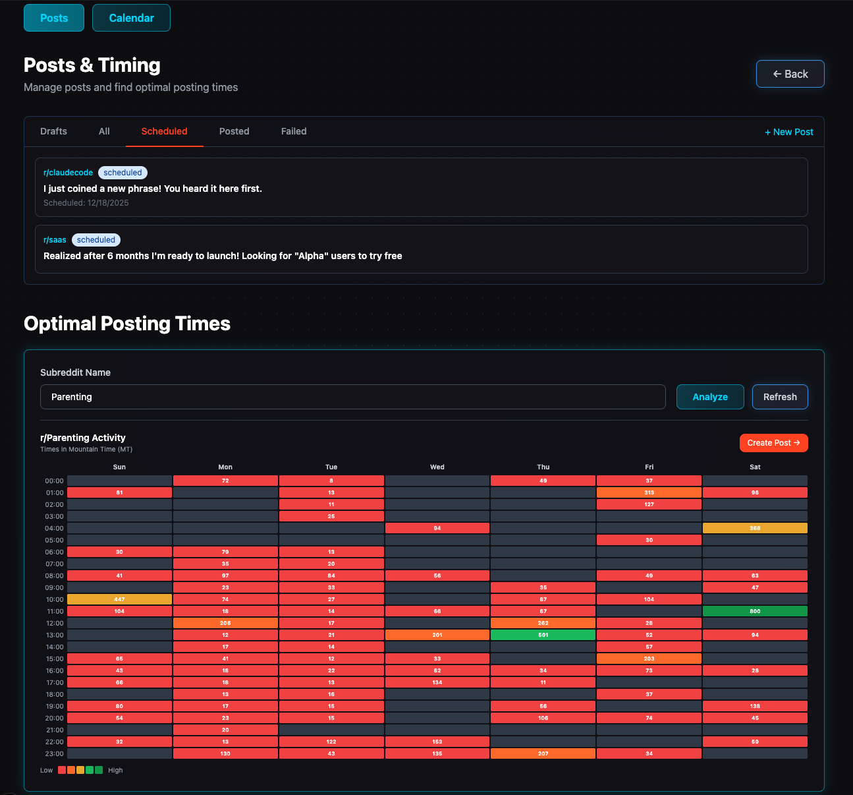The image size is (853, 795).
Task: Click the yellow 368 Saturday cell
Action: (x=755, y=528)
